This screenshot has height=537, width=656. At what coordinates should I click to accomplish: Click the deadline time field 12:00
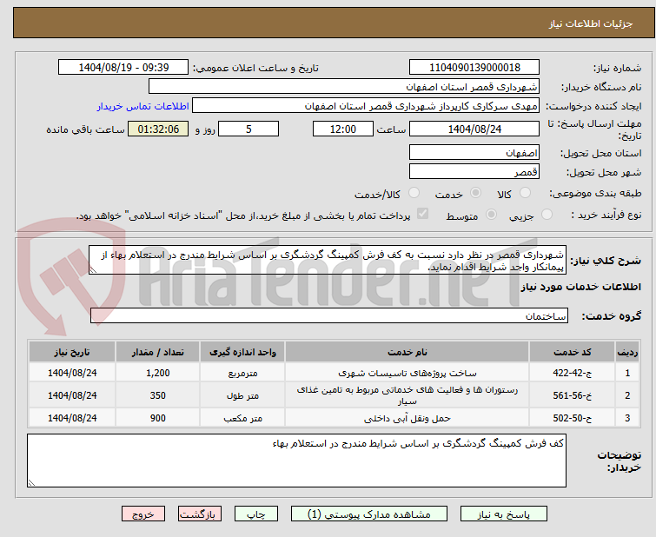point(343,129)
